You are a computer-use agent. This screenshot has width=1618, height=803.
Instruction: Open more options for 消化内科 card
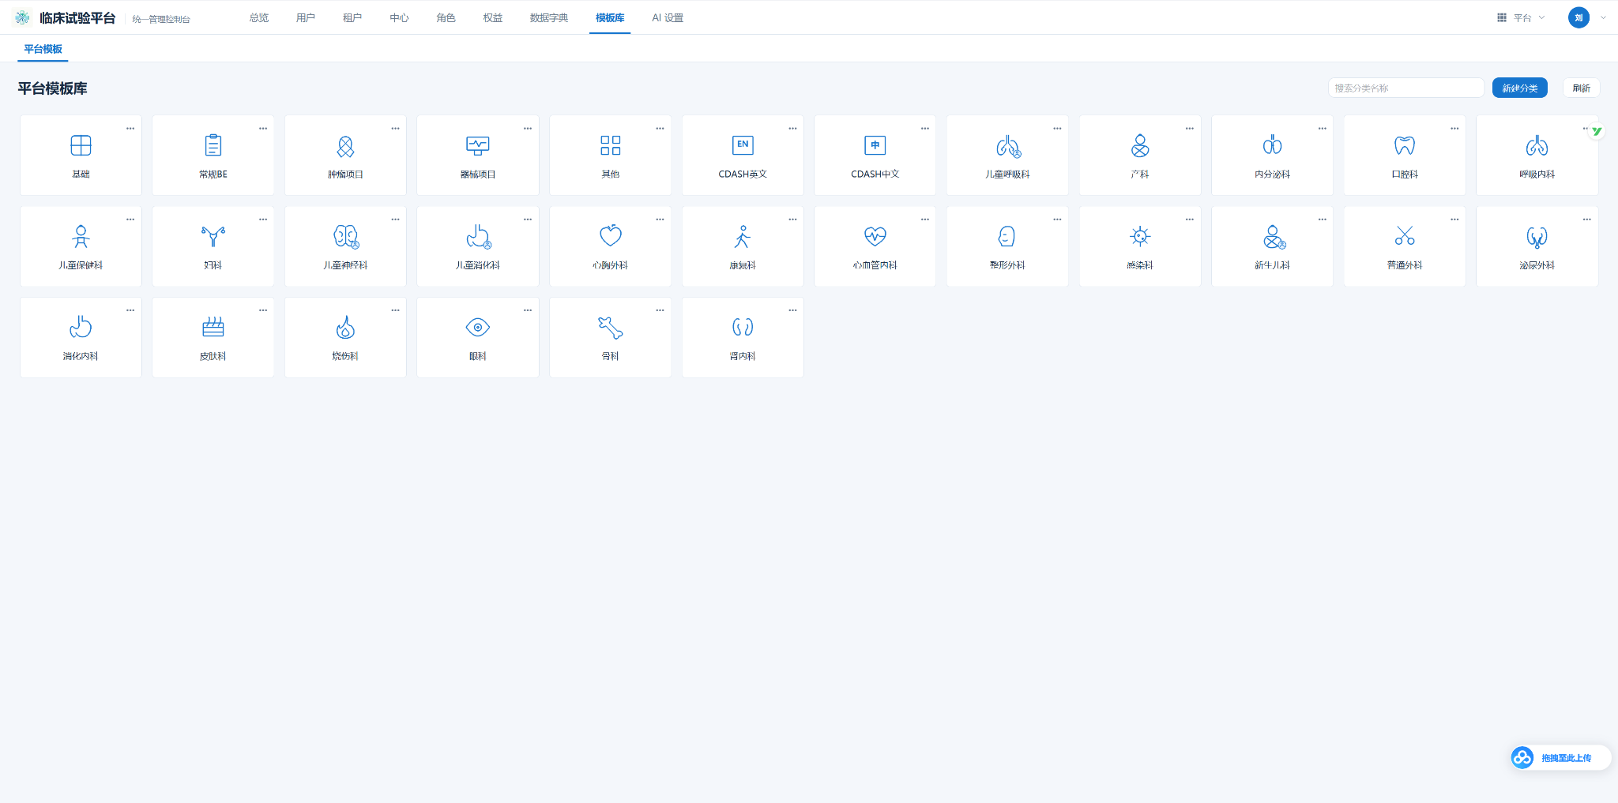(130, 310)
